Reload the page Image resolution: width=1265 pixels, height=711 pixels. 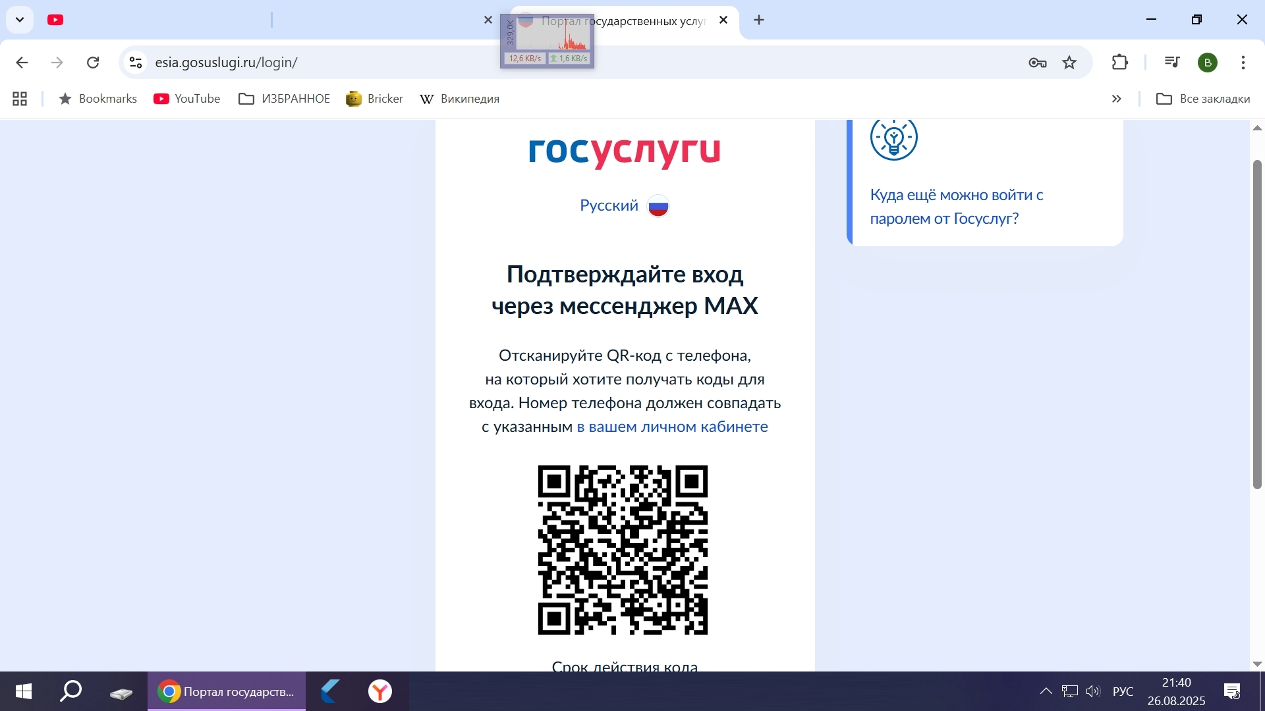pyautogui.click(x=93, y=63)
